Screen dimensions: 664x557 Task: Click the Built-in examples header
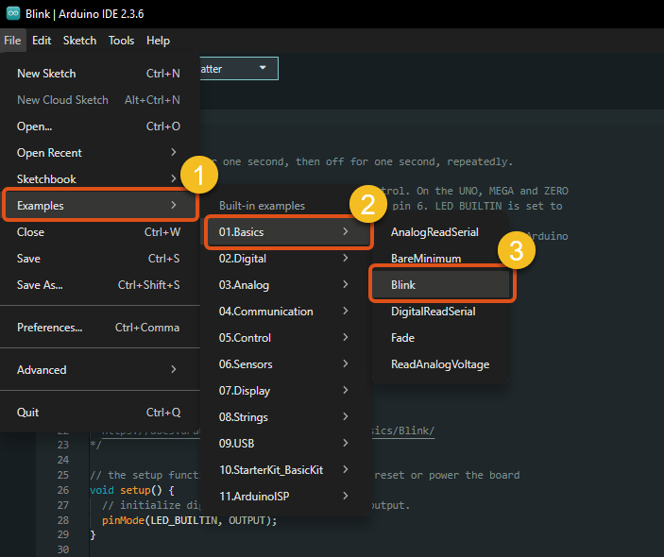click(262, 206)
